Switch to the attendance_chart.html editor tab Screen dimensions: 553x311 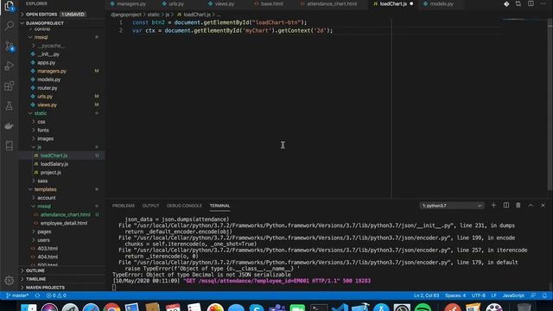point(331,3)
